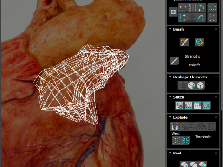Click Flatten by Material ID icon

pyautogui.click(x=202, y=127)
